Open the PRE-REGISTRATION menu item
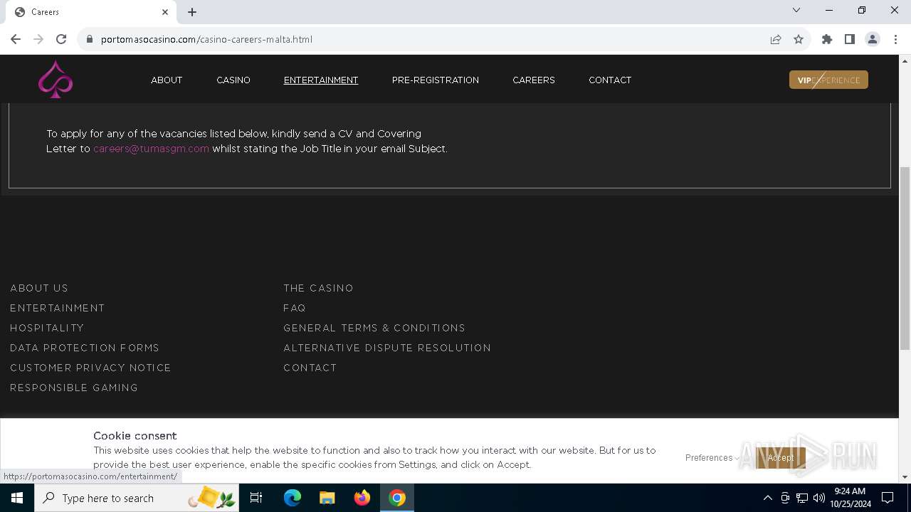The width and height of the screenshot is (911, 512). 436,80
